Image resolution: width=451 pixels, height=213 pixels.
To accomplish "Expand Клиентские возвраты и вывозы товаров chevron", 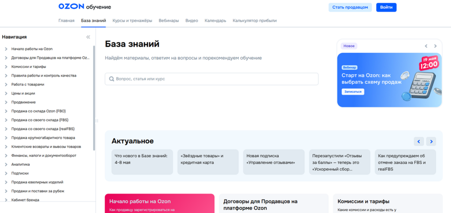I will pyautogui.click(x=6, y=147).
